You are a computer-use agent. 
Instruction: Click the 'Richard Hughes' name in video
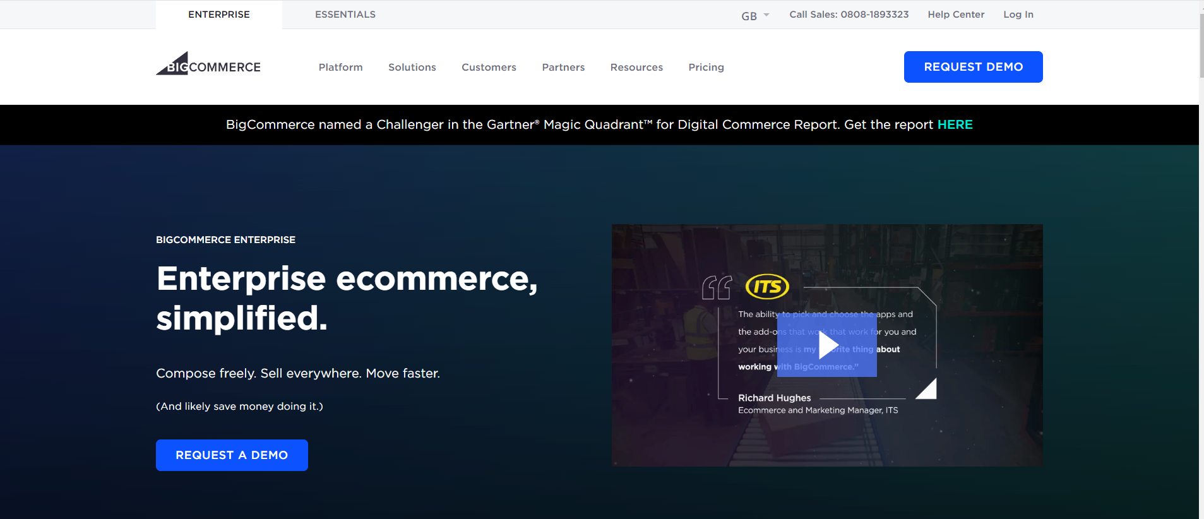(775, 398)
